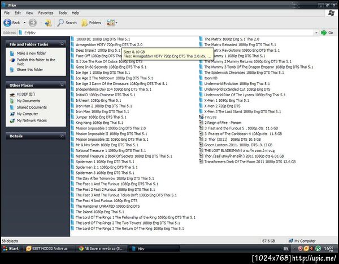339x264 pixels.
Task: Select the 2 Reign of Fire - Panom file icon
Action: [201, 123]
